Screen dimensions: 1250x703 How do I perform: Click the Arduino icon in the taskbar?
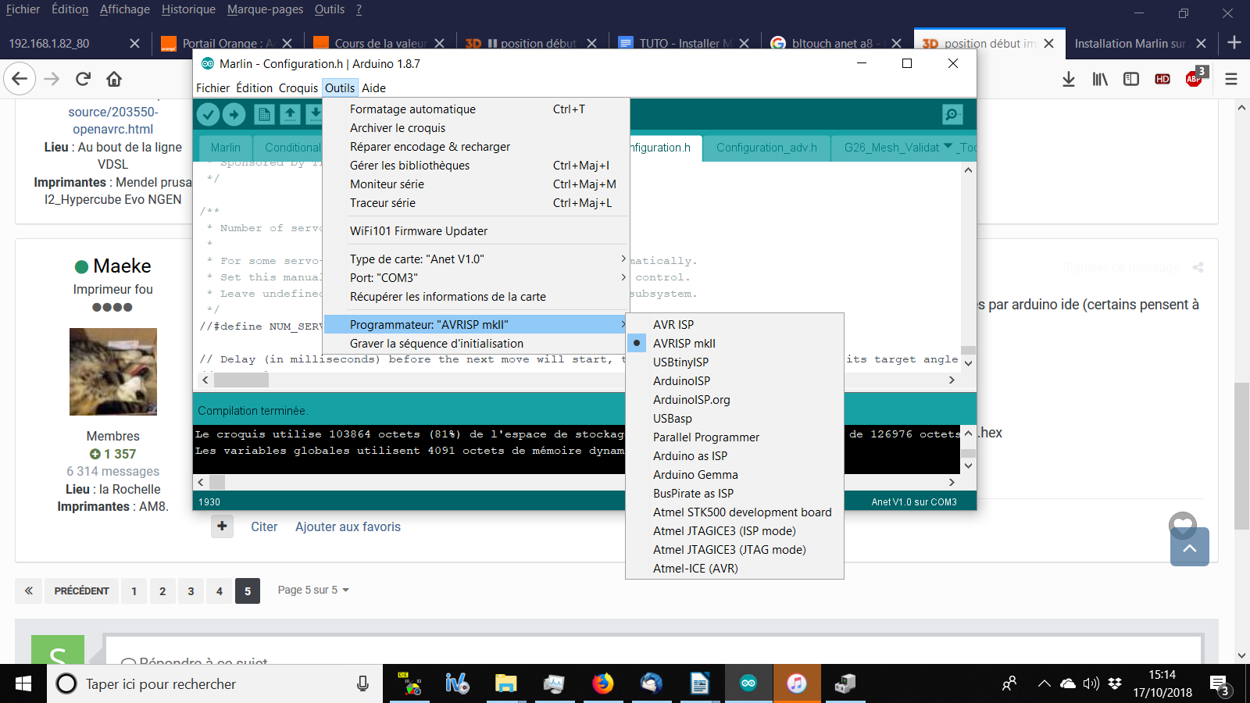[x=748, y=684]
